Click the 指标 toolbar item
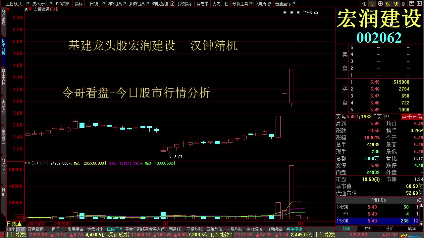Screen dimensions: 424x238 79,4
